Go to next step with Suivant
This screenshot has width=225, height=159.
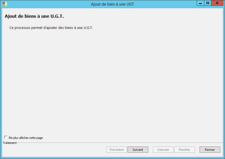[x=138, y=149]
